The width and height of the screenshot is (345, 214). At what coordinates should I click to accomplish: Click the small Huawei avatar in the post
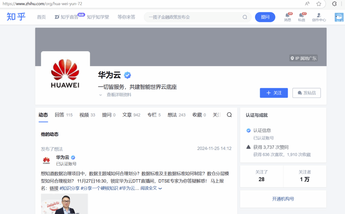click(46, 160)
